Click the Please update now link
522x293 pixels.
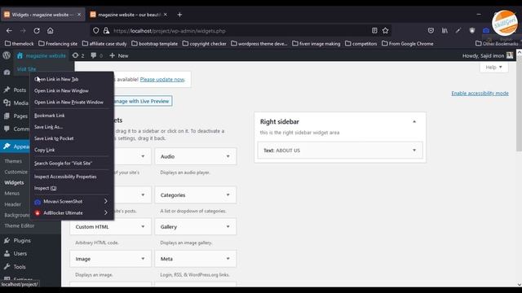[x=162, y=80]
